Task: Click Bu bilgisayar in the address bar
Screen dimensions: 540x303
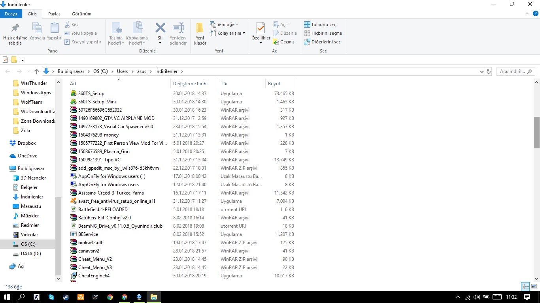Action: [71, 71]
